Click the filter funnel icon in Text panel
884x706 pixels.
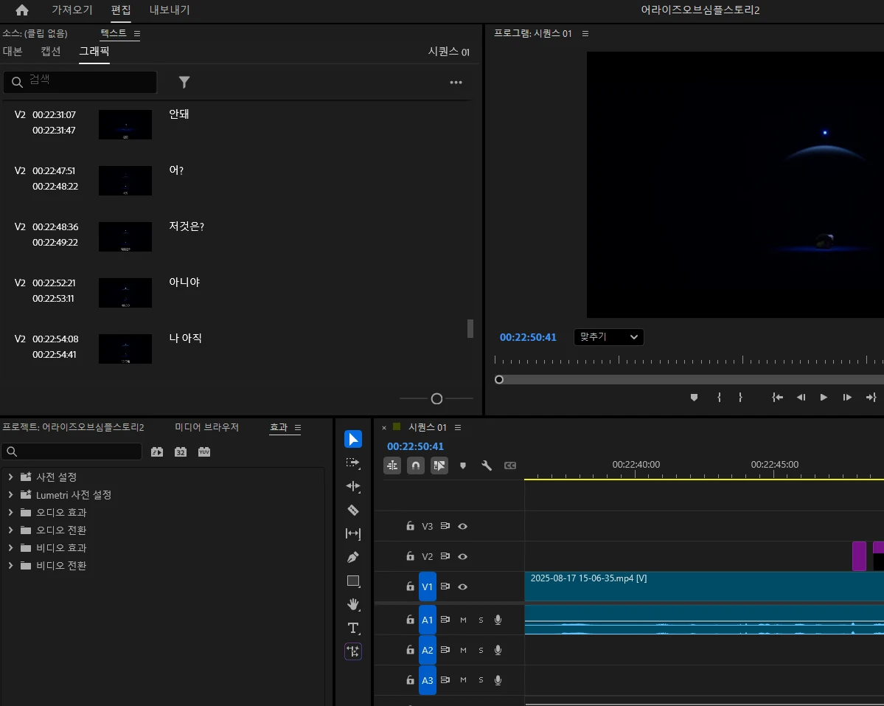pyautogui.click(x=184, y=82)
